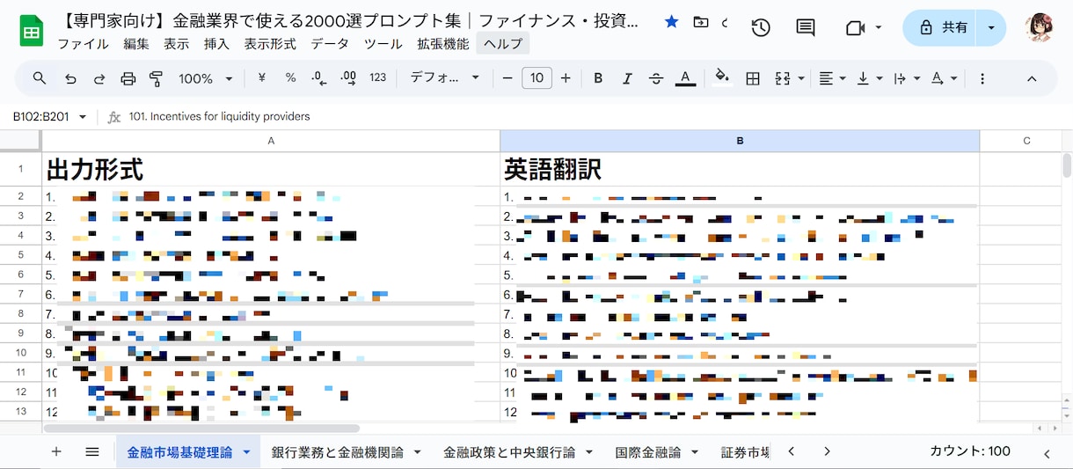
Task: Open the more toolbar options kebab
Action: (x=982, y=78)
